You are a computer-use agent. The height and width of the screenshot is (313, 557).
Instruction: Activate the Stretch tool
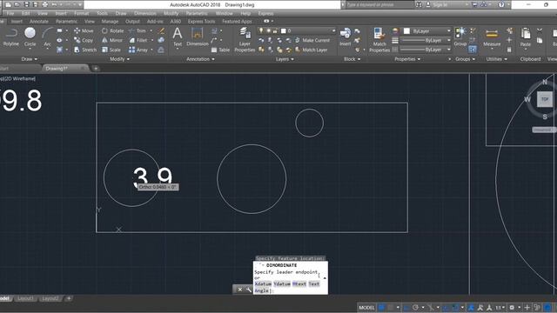click(85, 50)
